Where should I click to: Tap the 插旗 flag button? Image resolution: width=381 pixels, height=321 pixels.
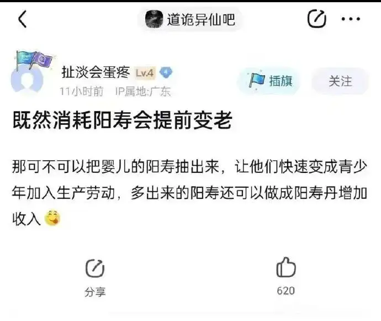click(x=270, y=81)
